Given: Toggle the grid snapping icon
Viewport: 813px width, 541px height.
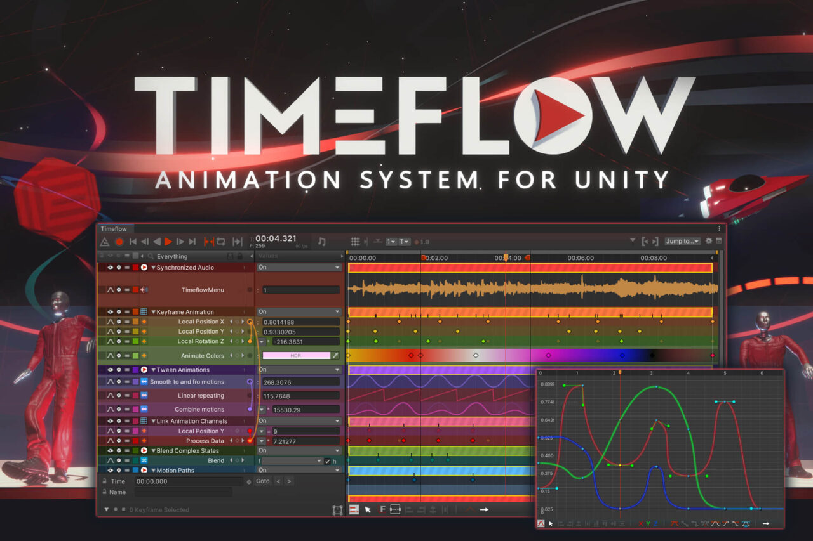Looking at the screenshot, I should pyautogui.click(x=356, y=242).
